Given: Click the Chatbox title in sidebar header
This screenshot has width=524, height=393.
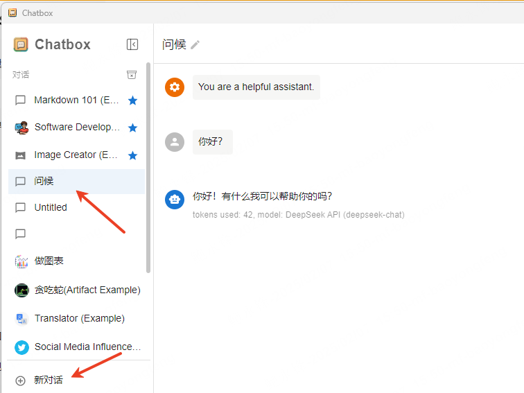Looking at the screenshot, I should tap(63, 44).
